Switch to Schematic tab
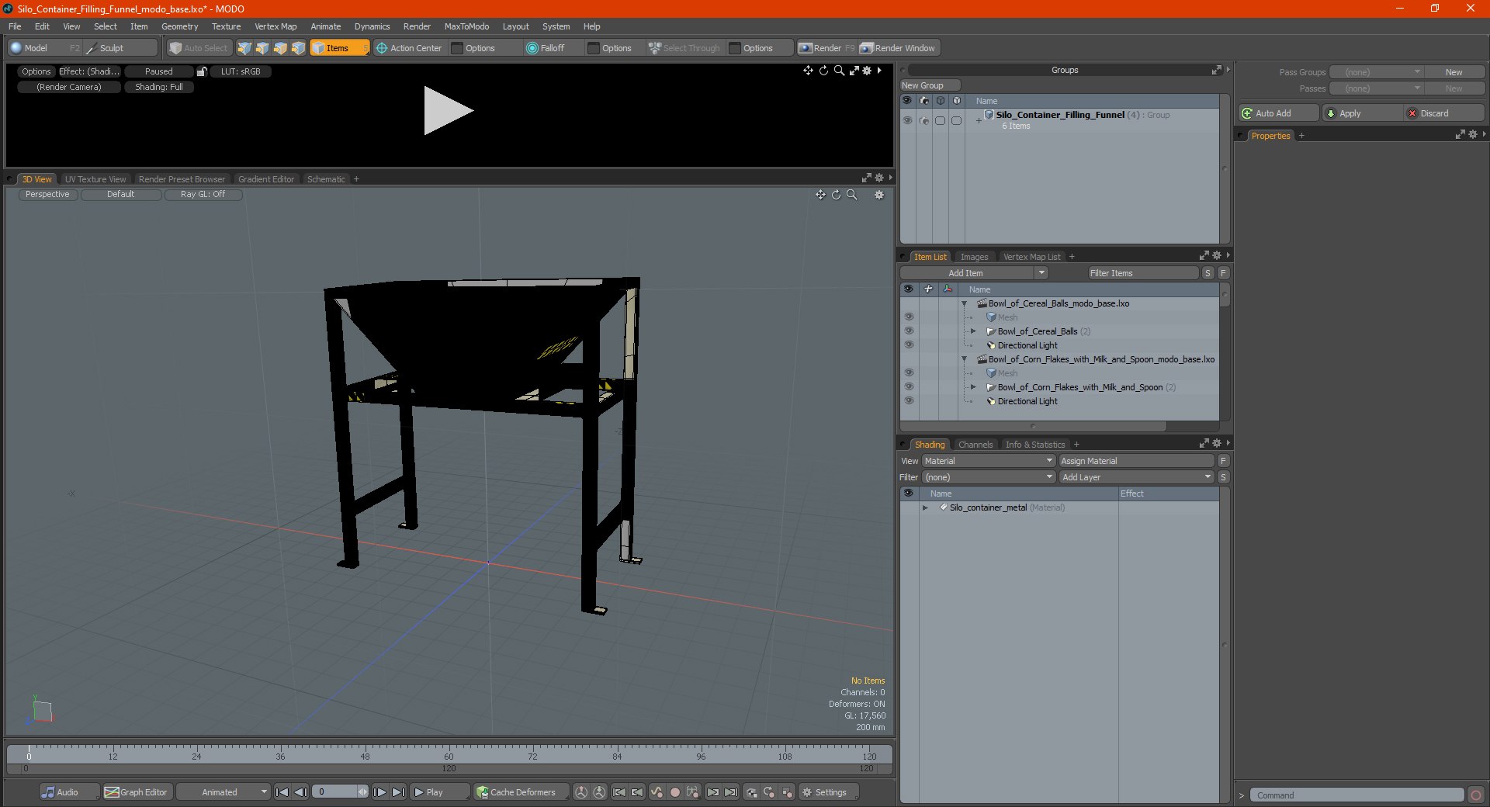Screen dimensions: 1490x807 326,179
